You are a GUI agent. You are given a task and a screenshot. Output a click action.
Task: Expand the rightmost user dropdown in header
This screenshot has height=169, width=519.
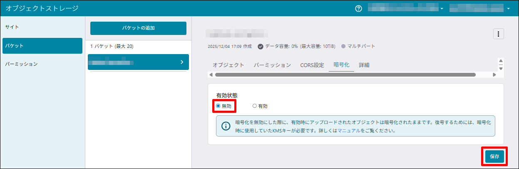click(x=508, y=9)
